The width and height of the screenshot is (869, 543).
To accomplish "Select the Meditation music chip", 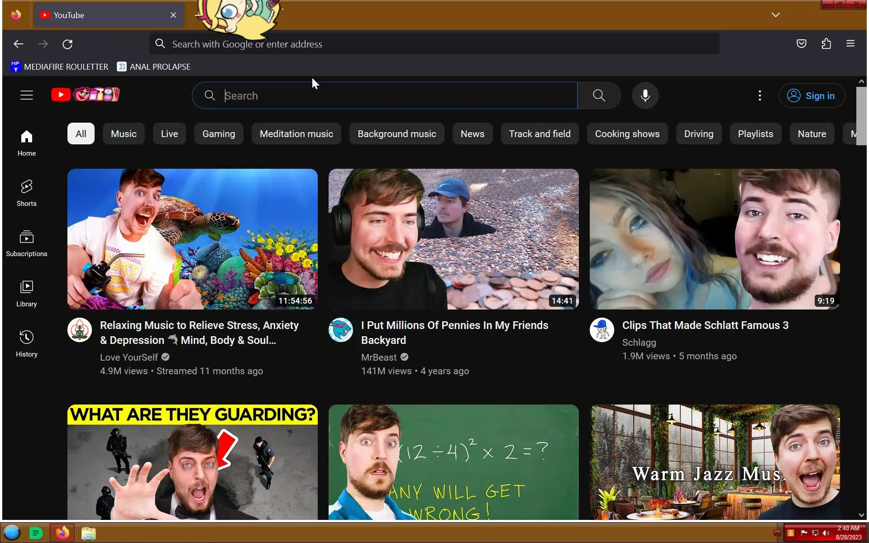I will tap(296, 134).
